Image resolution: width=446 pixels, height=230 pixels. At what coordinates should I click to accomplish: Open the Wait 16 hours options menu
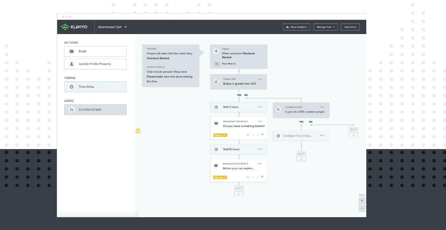[260, 149]
